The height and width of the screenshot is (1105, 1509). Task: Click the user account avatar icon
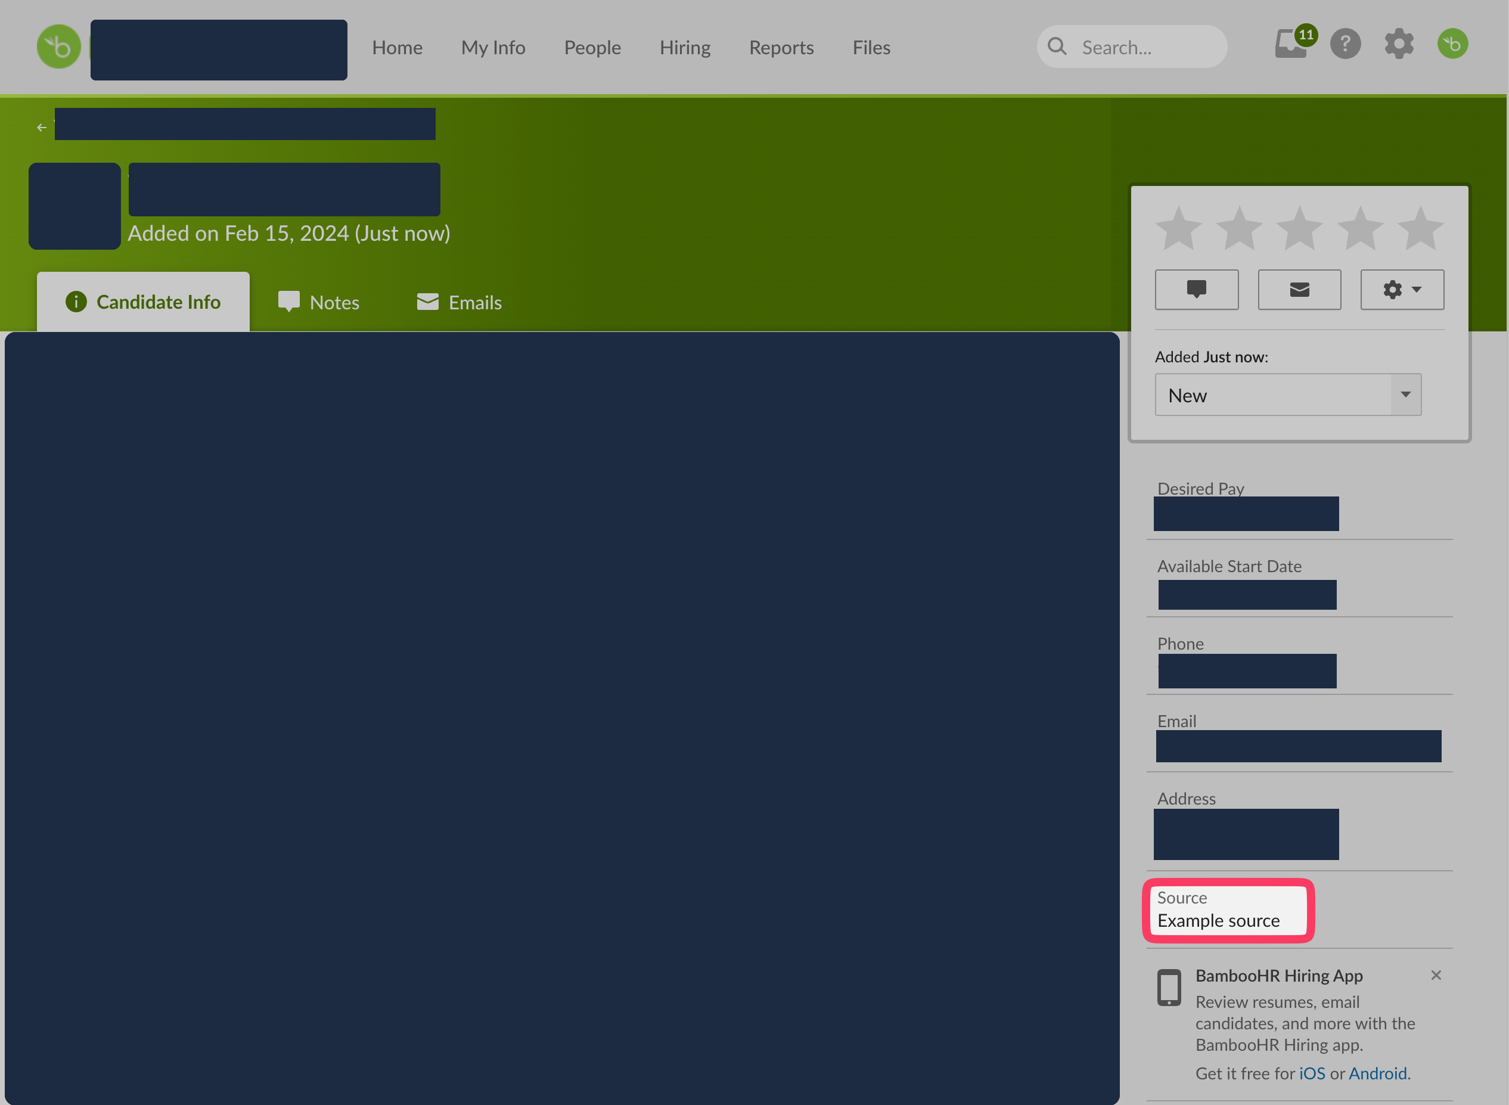pos(1452,44)
